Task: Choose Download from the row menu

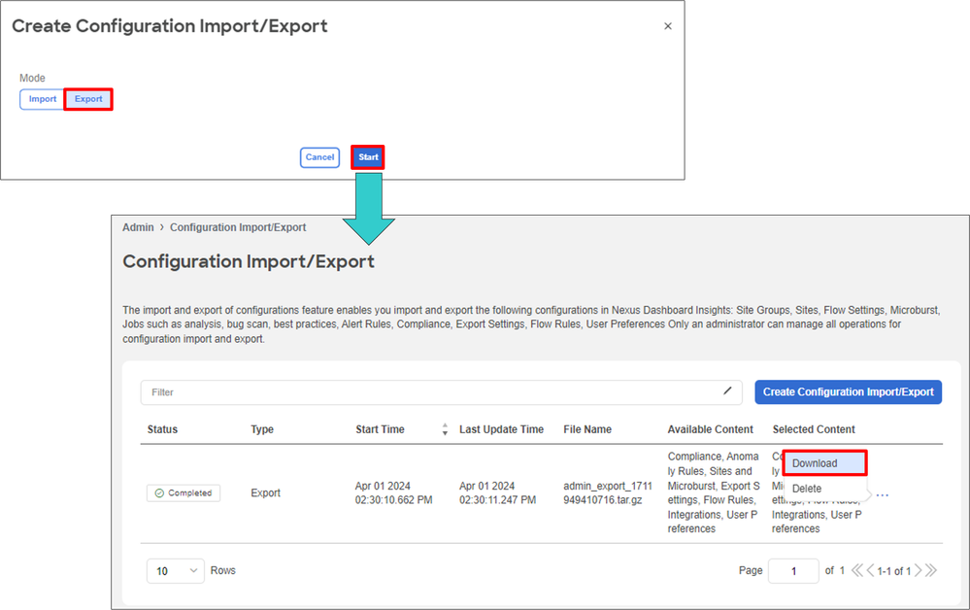Action: click(824, 463)
